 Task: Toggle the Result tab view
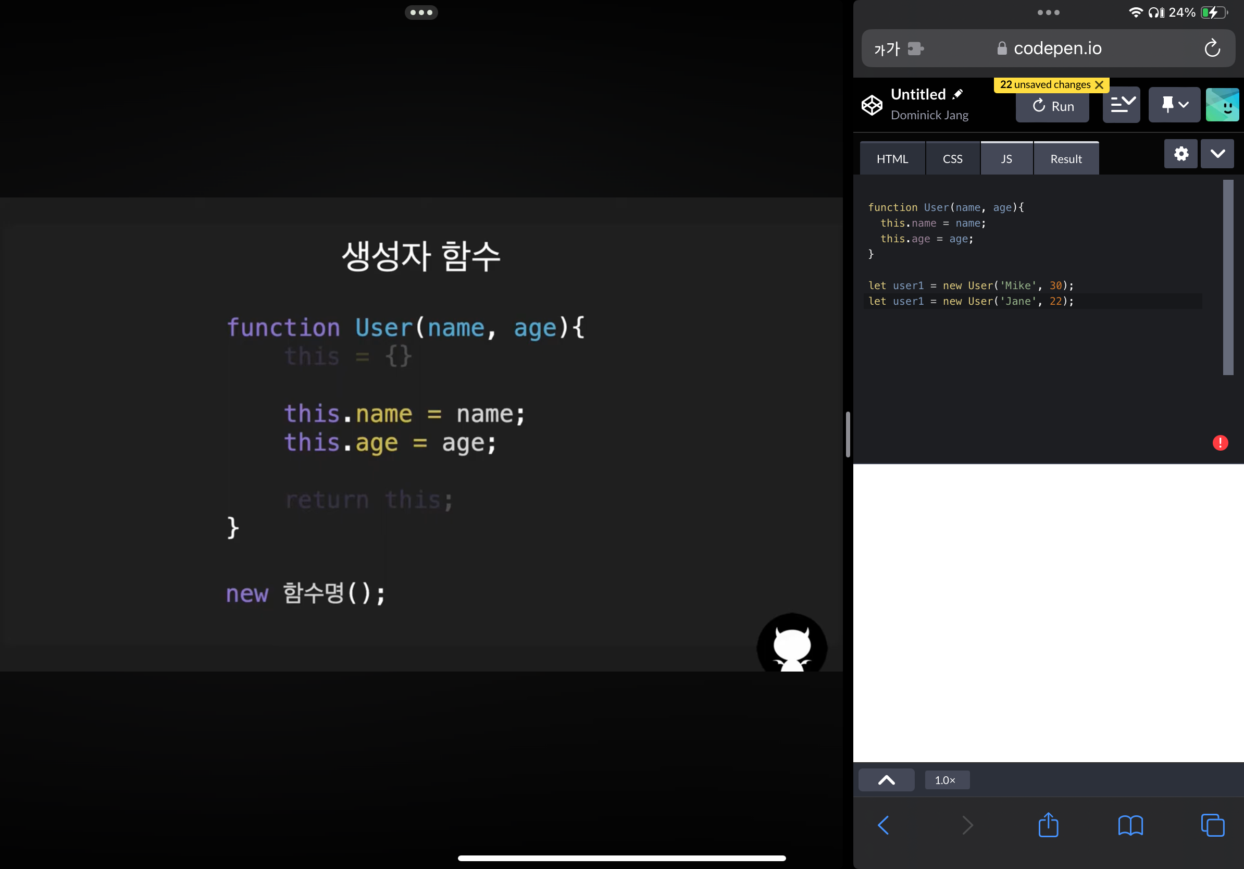pos(1065,159)
